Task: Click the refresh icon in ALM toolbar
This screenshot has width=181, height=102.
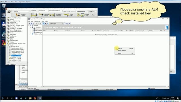Action: [x=67, y=24]
